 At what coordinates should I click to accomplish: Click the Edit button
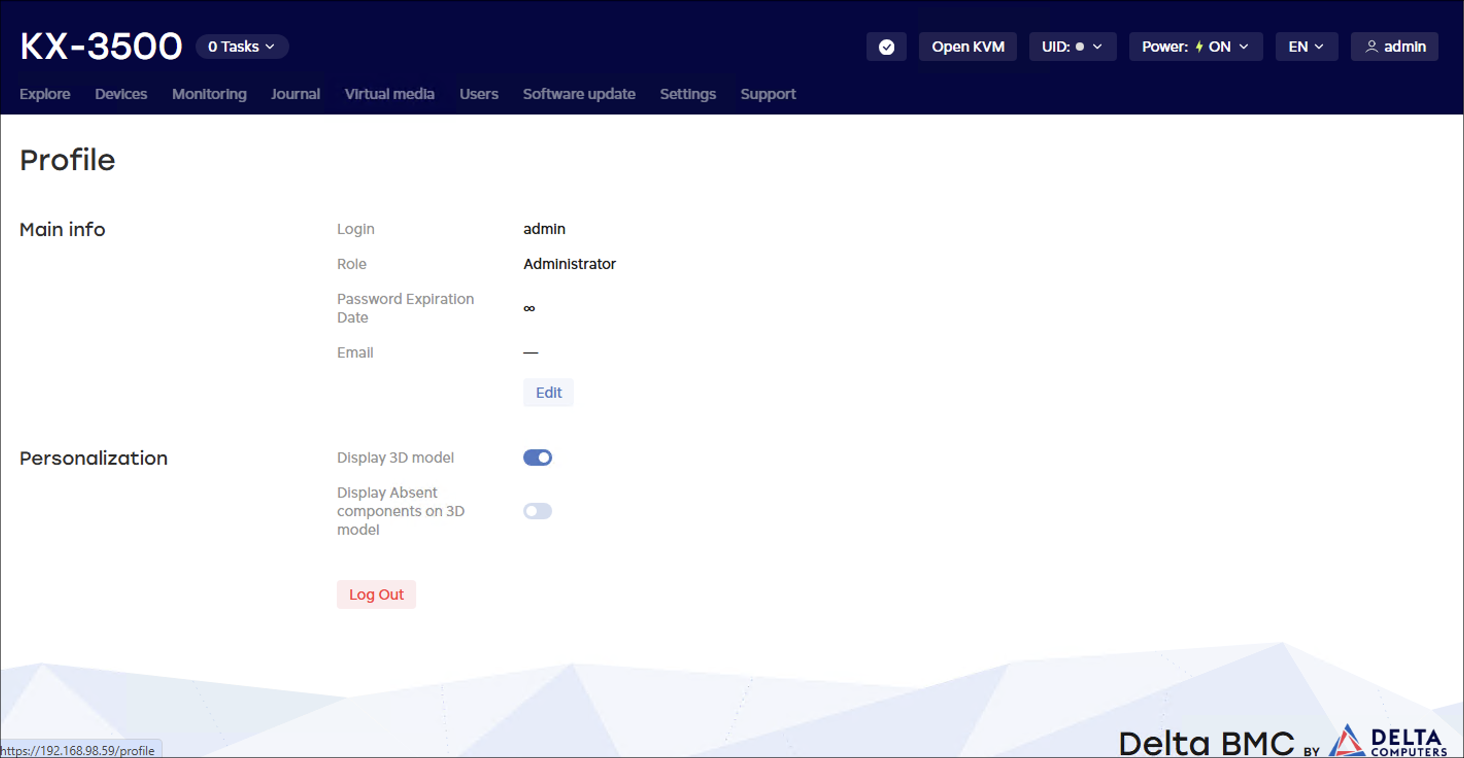pos(548,392)
